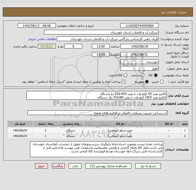Click quantity 1 in row 2
This screenshot has width=196, height=190.
[46, 136]
